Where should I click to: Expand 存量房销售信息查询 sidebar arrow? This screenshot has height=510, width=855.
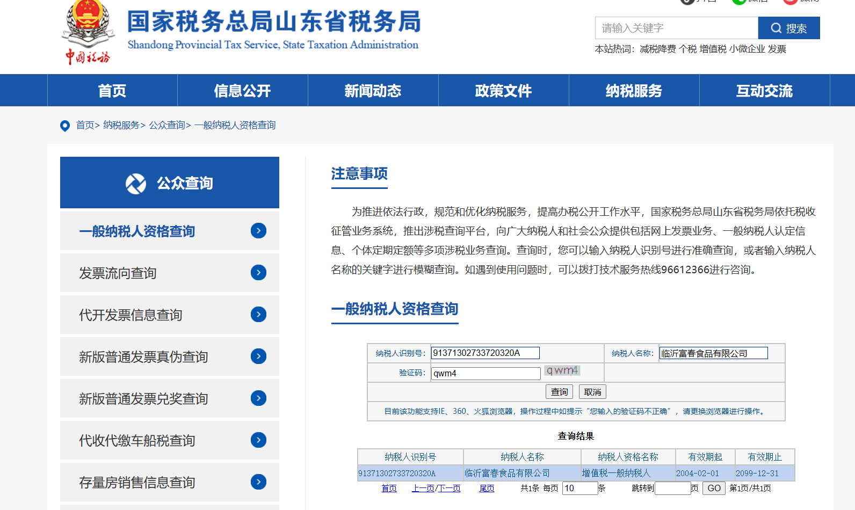pyautogui.click(x=258, y=482)
